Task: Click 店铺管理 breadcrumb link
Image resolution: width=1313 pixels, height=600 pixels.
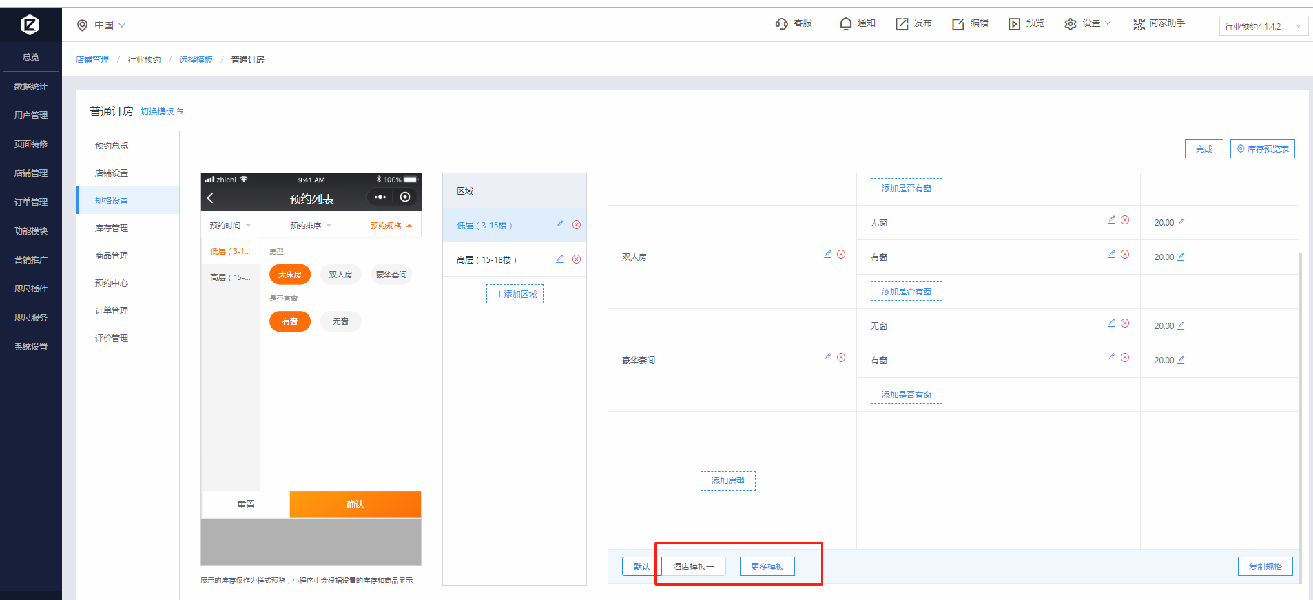Action: (x=92, y=60)
